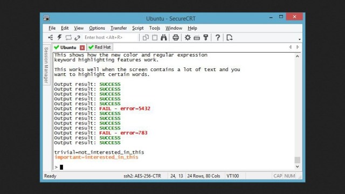Screen dimensions: 345x194
Task: Click the Print icon
Action: coord(176,38)
